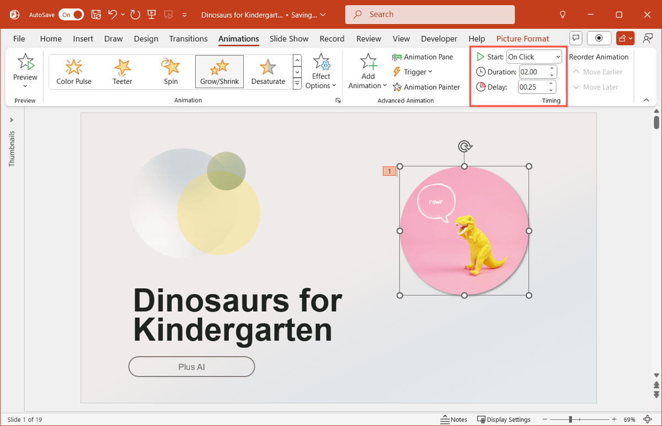Image resolution: width=662 pixels, height=426 pixels.
Task: Select the dinosaur picture
Action: click(465, 231)
